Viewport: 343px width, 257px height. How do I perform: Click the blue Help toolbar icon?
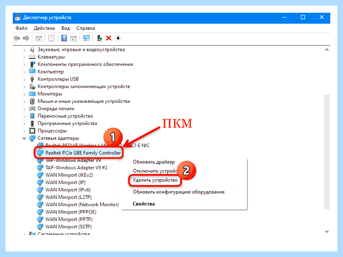tap(64, 38)
